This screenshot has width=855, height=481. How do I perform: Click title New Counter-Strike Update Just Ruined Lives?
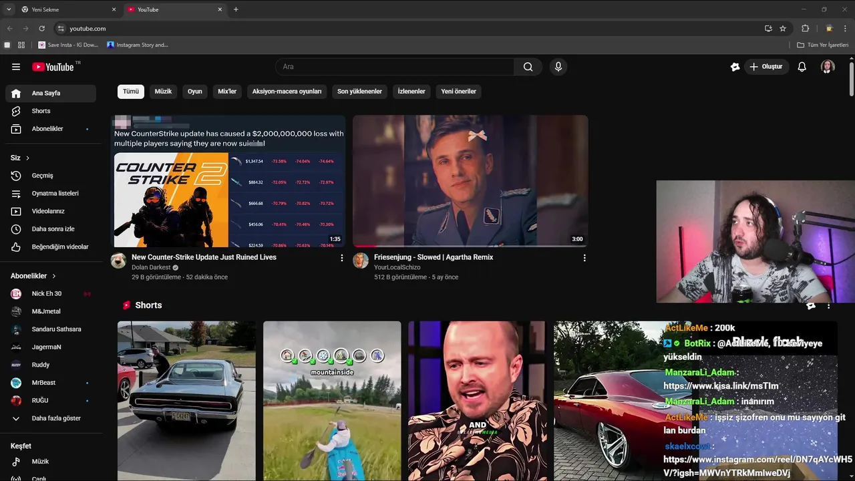(x=204, y=257)
